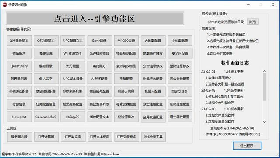Open the QuestDiary button
Image resolution: width=280 pixels, height=158 pixels.
pos(19,66)
